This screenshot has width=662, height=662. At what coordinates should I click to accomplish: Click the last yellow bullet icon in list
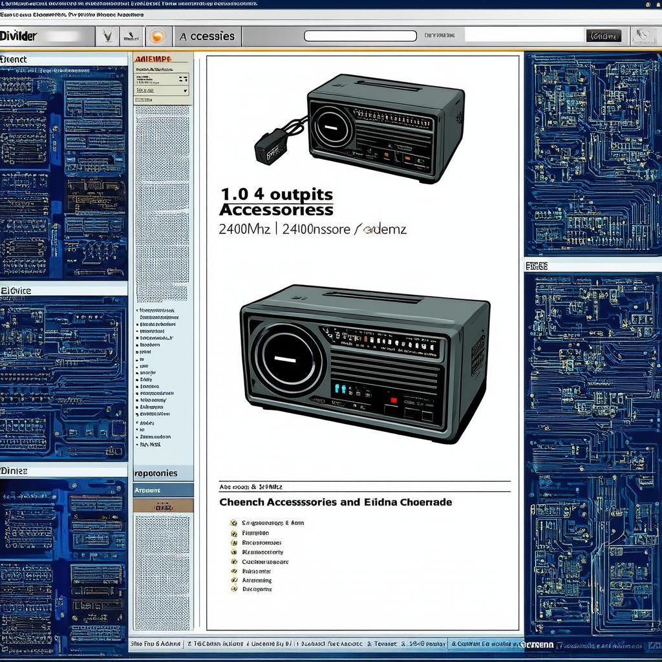tap(233, 589)
